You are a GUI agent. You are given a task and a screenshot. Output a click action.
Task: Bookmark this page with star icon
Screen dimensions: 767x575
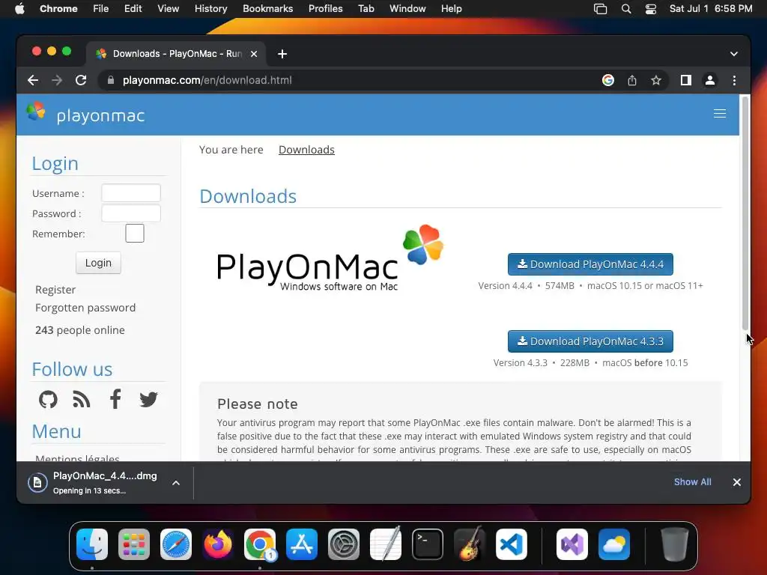tap(656, 80)
